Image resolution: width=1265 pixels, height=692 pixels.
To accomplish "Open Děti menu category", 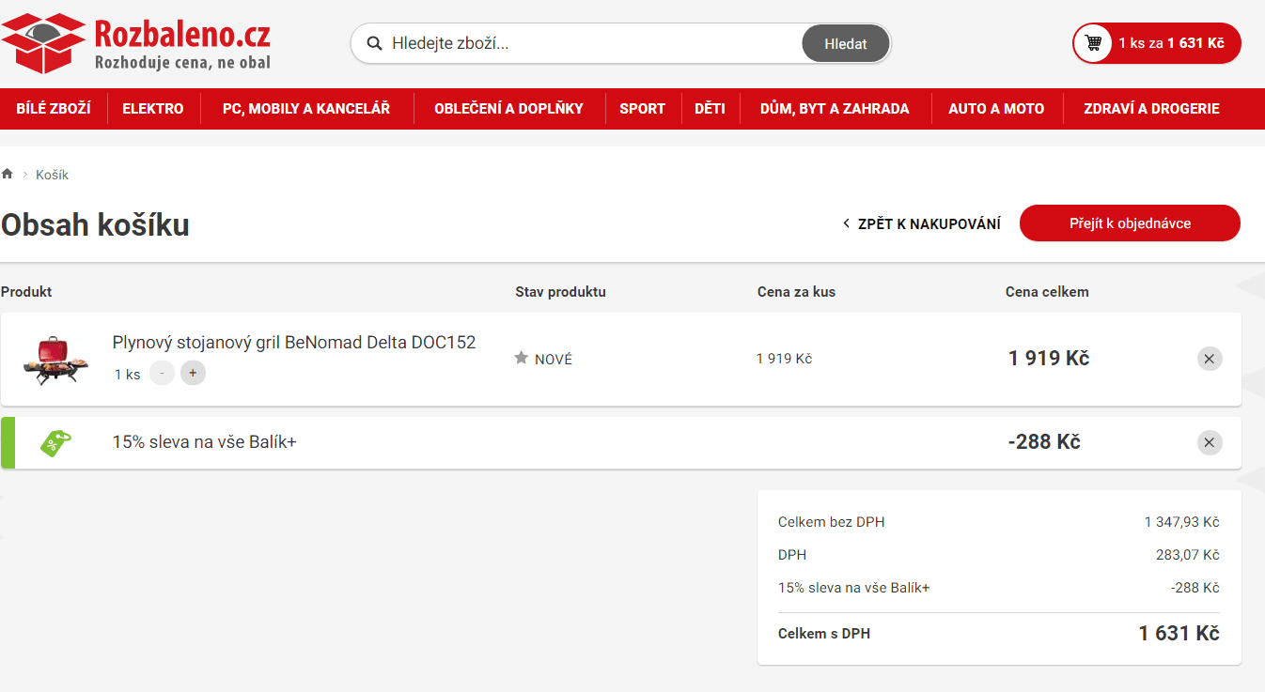I will (710, 109).
